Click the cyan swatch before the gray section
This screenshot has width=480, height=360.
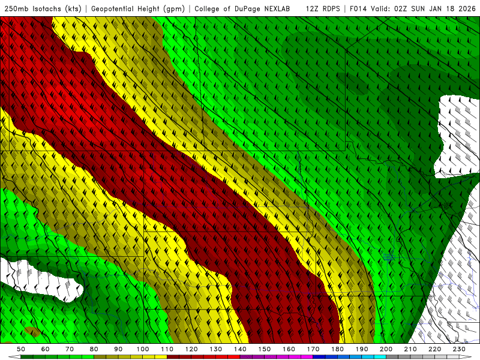pos(380,357)
